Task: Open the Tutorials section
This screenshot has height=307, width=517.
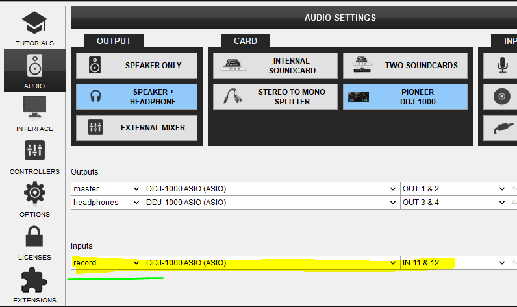Action: (34, 29)
